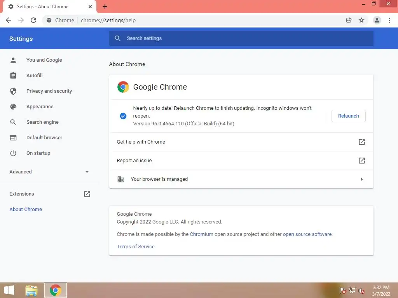
Task: Expand Your browser is managed arrow
Action: pyautogui.click(x=362, y=179)
